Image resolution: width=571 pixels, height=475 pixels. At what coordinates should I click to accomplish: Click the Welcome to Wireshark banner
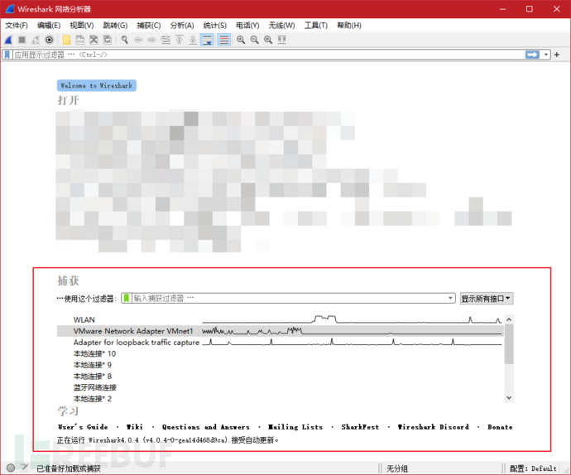click(97, 85)
